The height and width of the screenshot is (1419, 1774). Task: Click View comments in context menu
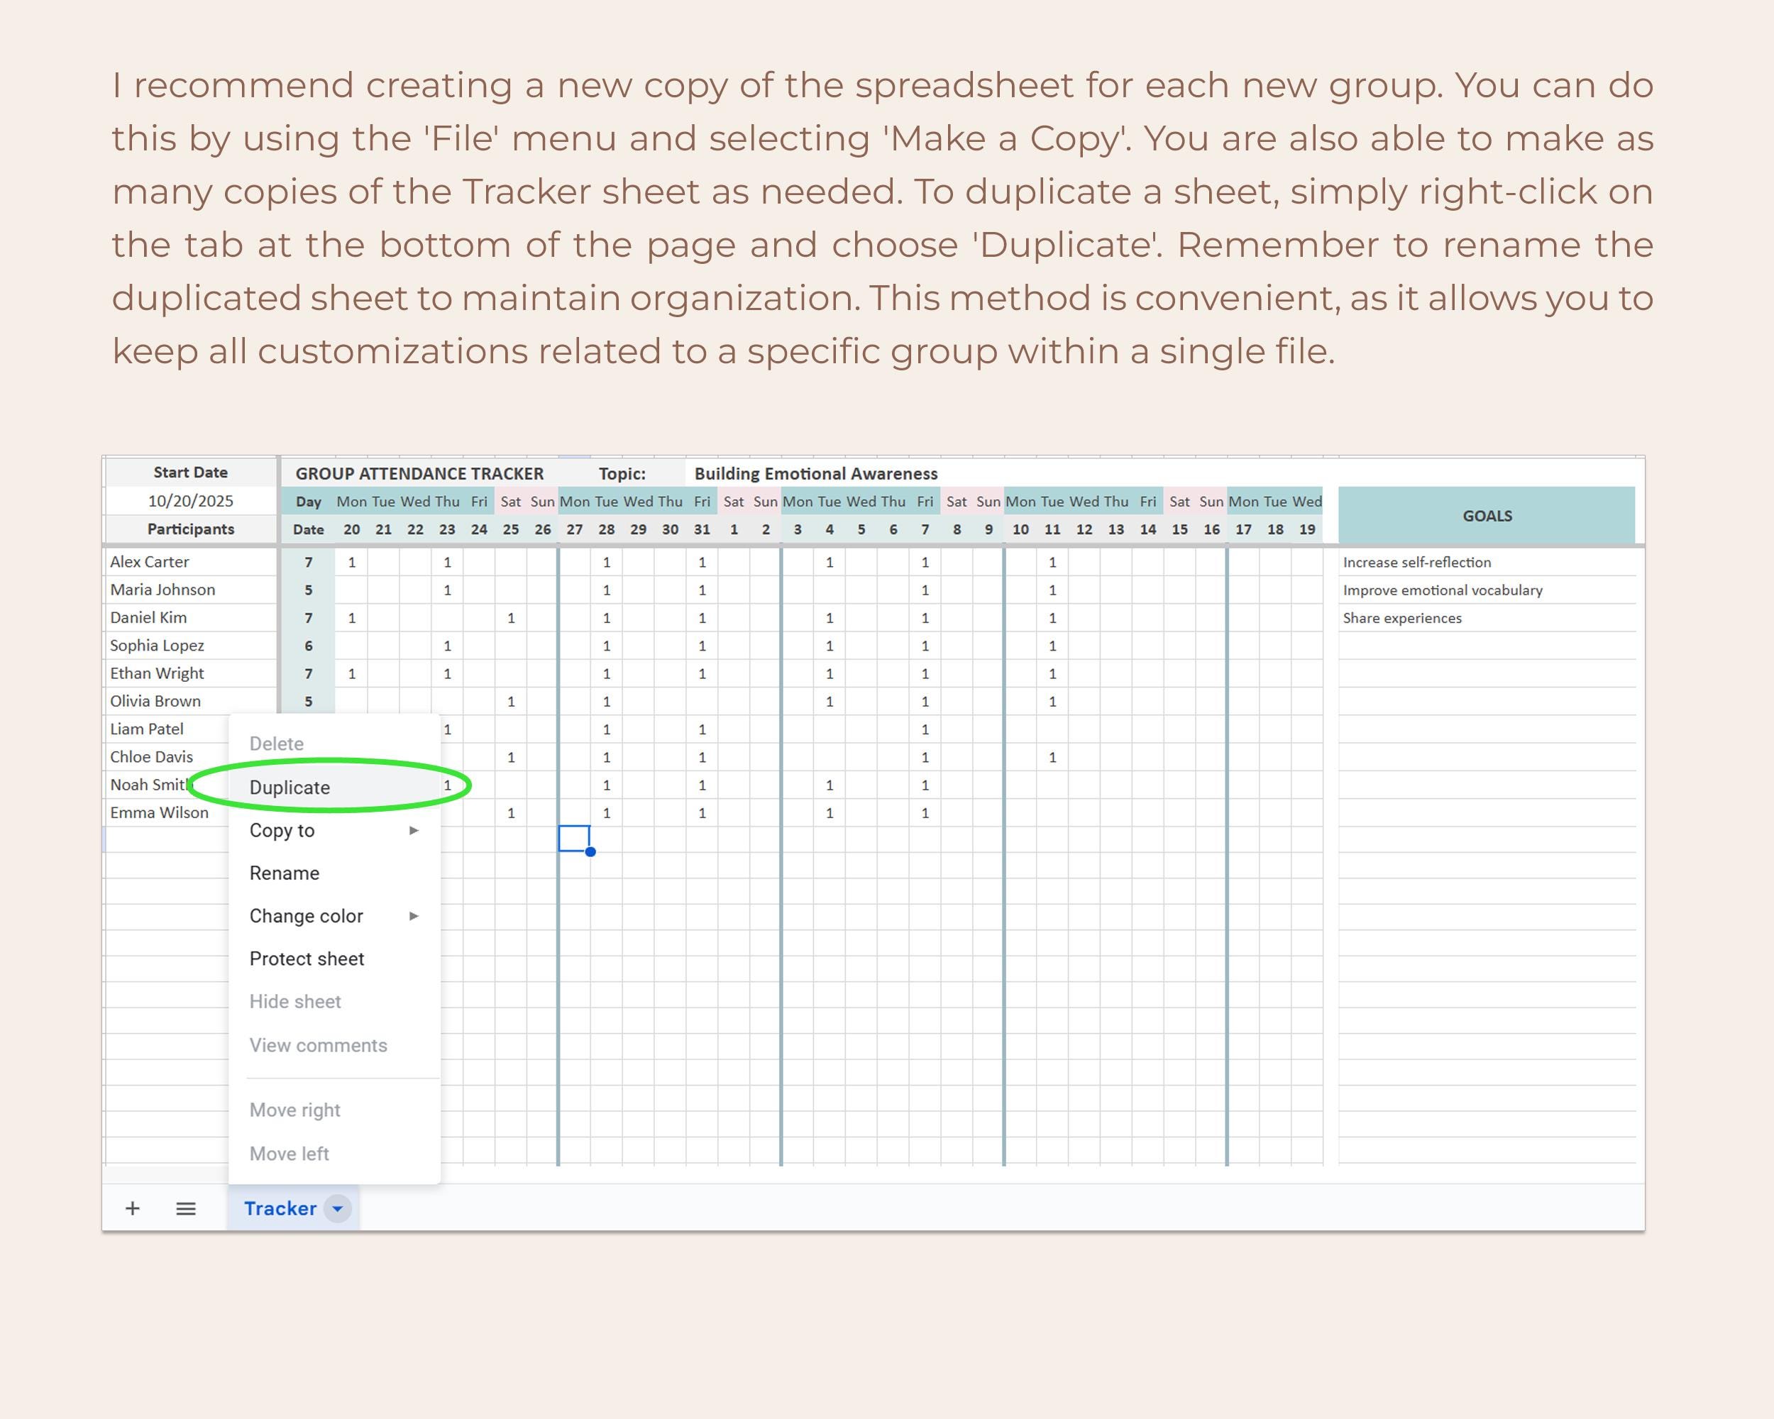coord(334,1044)
